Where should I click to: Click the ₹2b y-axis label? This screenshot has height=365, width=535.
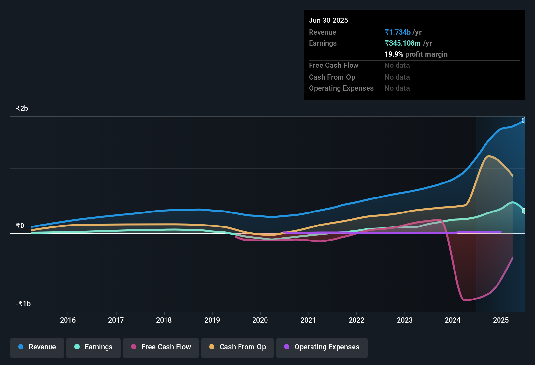point(22,108)
